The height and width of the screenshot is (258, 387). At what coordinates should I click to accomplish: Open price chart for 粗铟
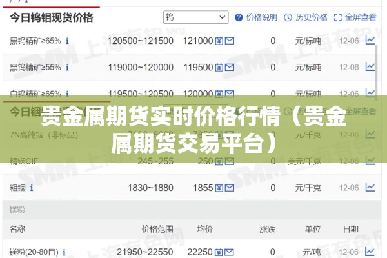tap(370, 188)
